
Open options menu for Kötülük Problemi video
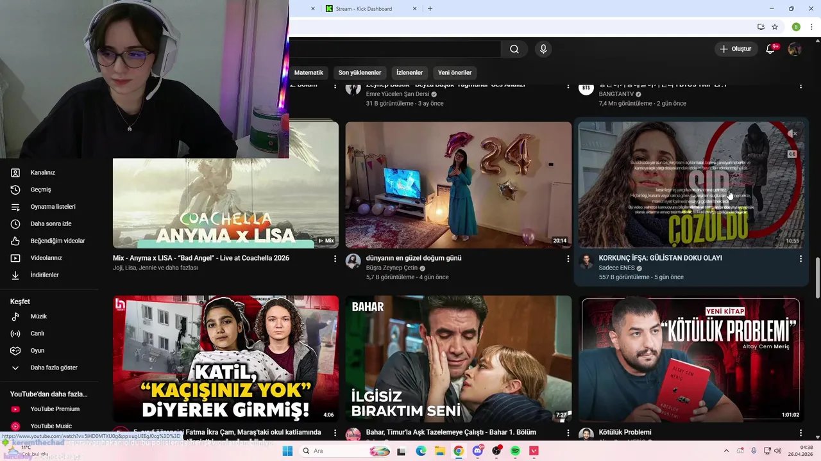point(800,433)
